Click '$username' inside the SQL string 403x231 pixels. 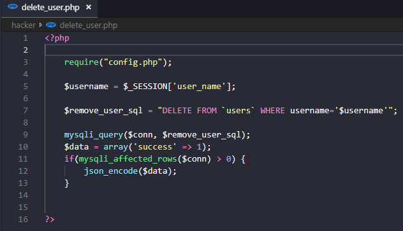361,111
